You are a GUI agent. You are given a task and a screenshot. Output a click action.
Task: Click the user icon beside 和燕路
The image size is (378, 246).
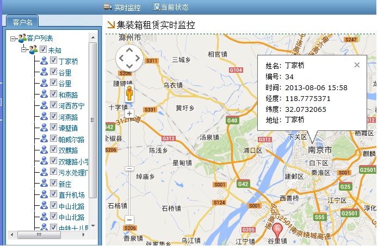tap(44, 94)
